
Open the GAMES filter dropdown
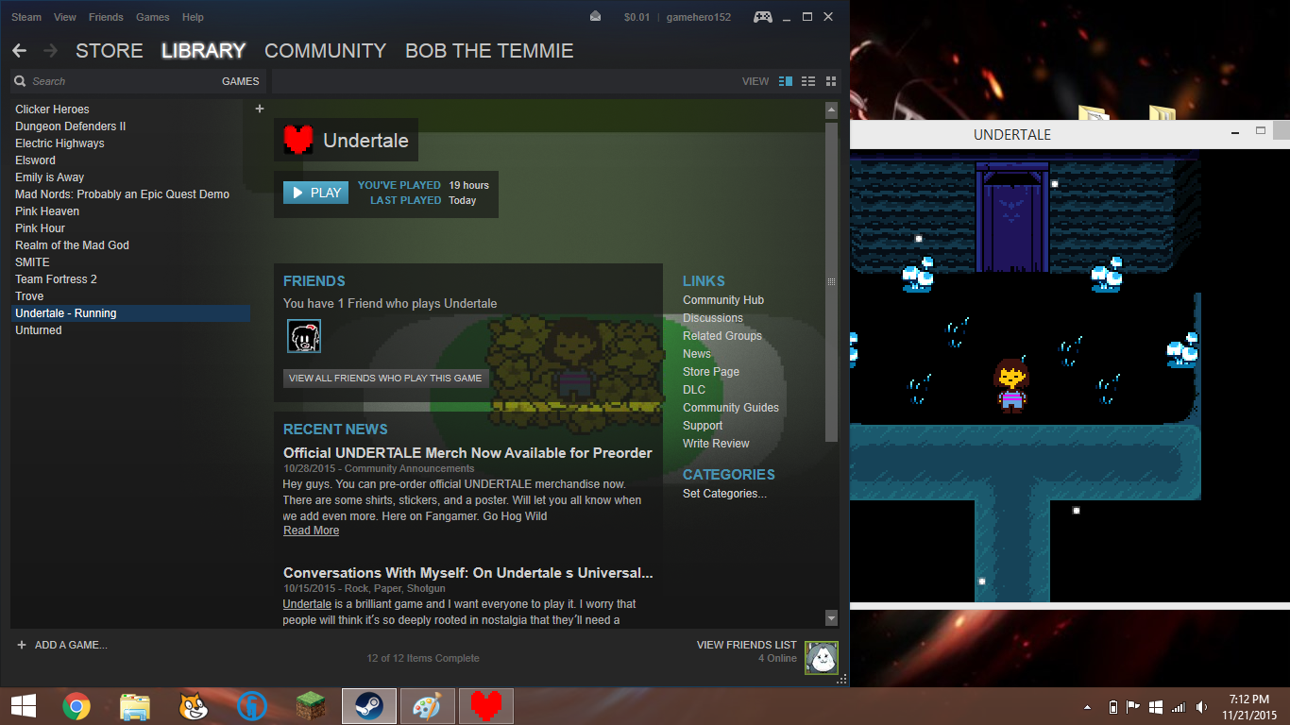point(240,81)
